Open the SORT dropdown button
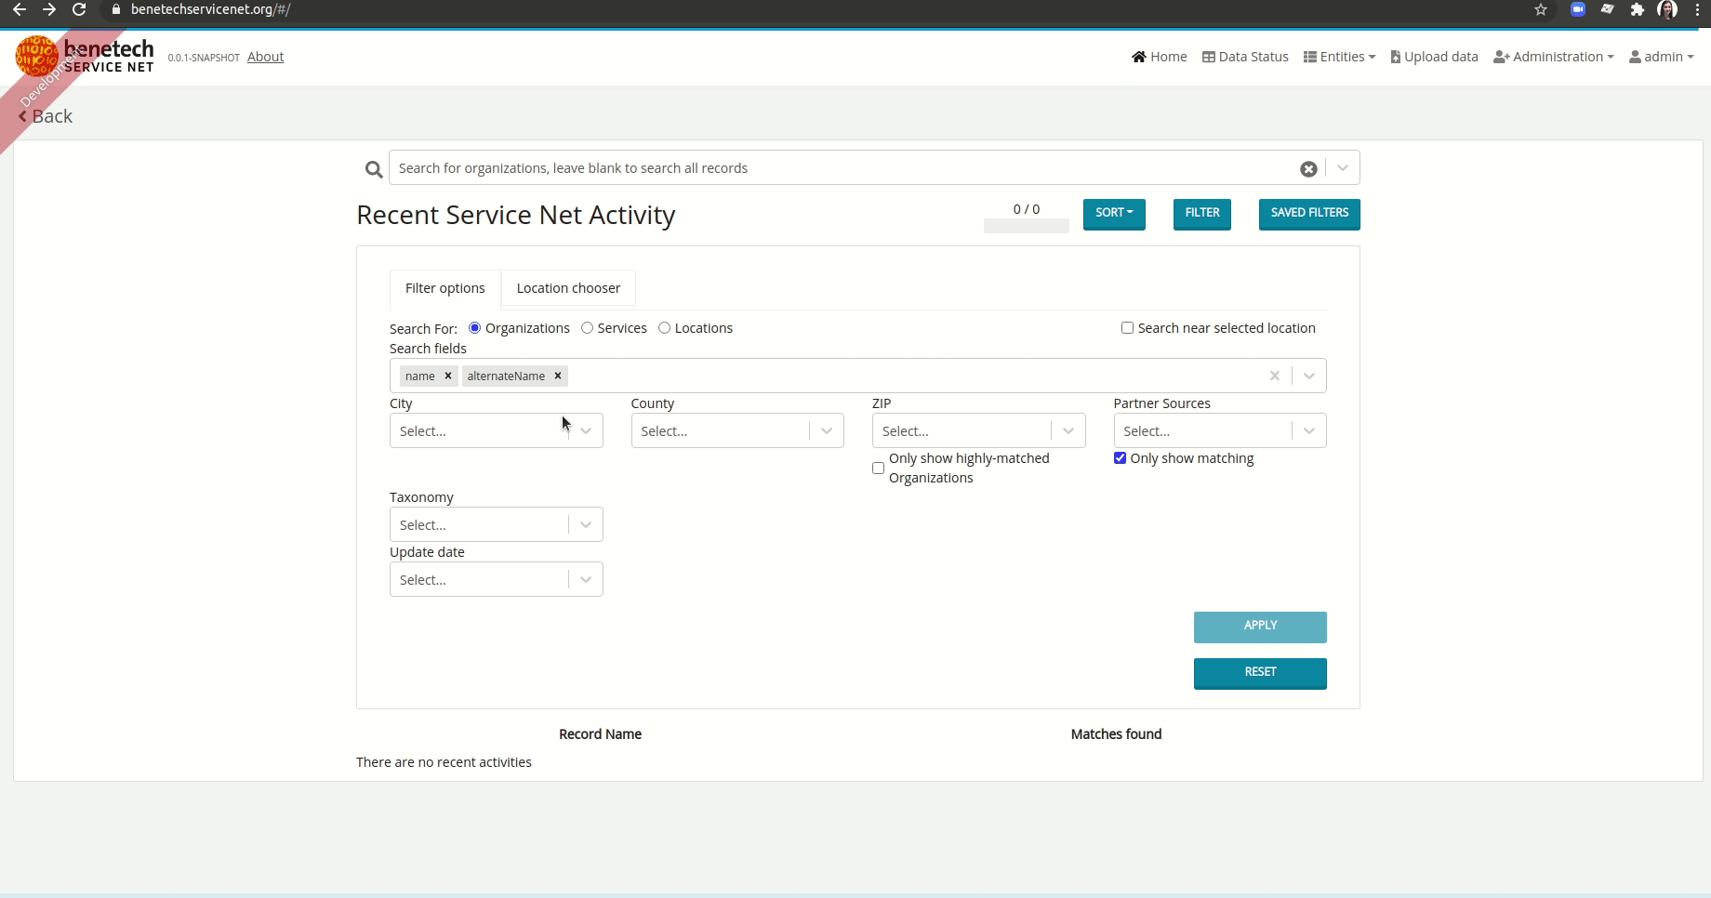The image size is (1711, 898). [1114, 214]
